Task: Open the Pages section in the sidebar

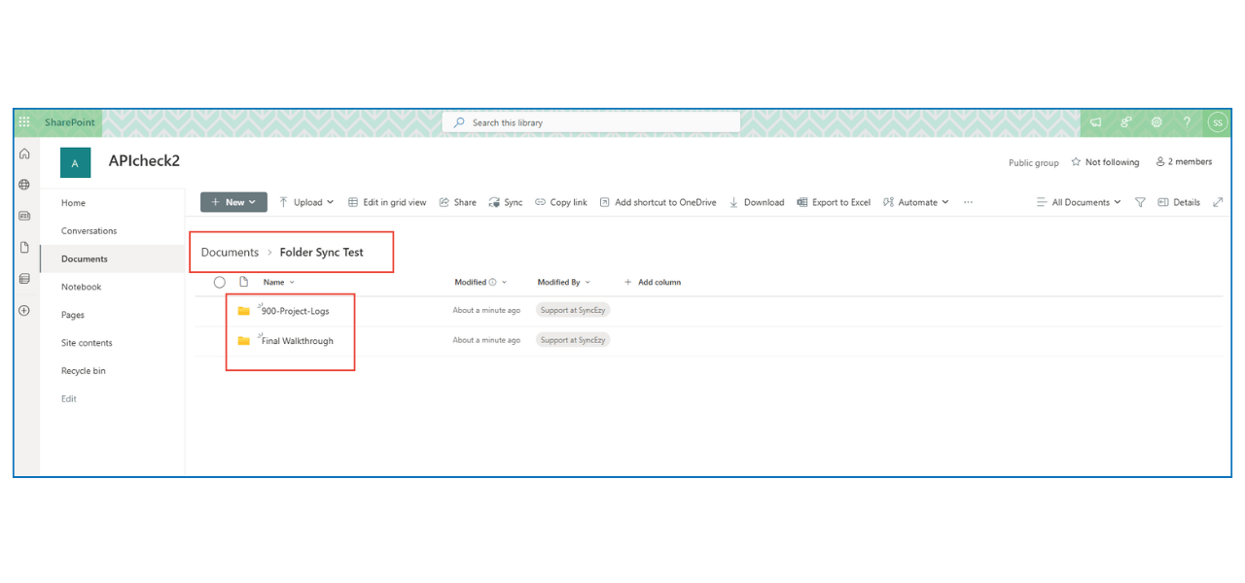Action: tap(72, 314)
